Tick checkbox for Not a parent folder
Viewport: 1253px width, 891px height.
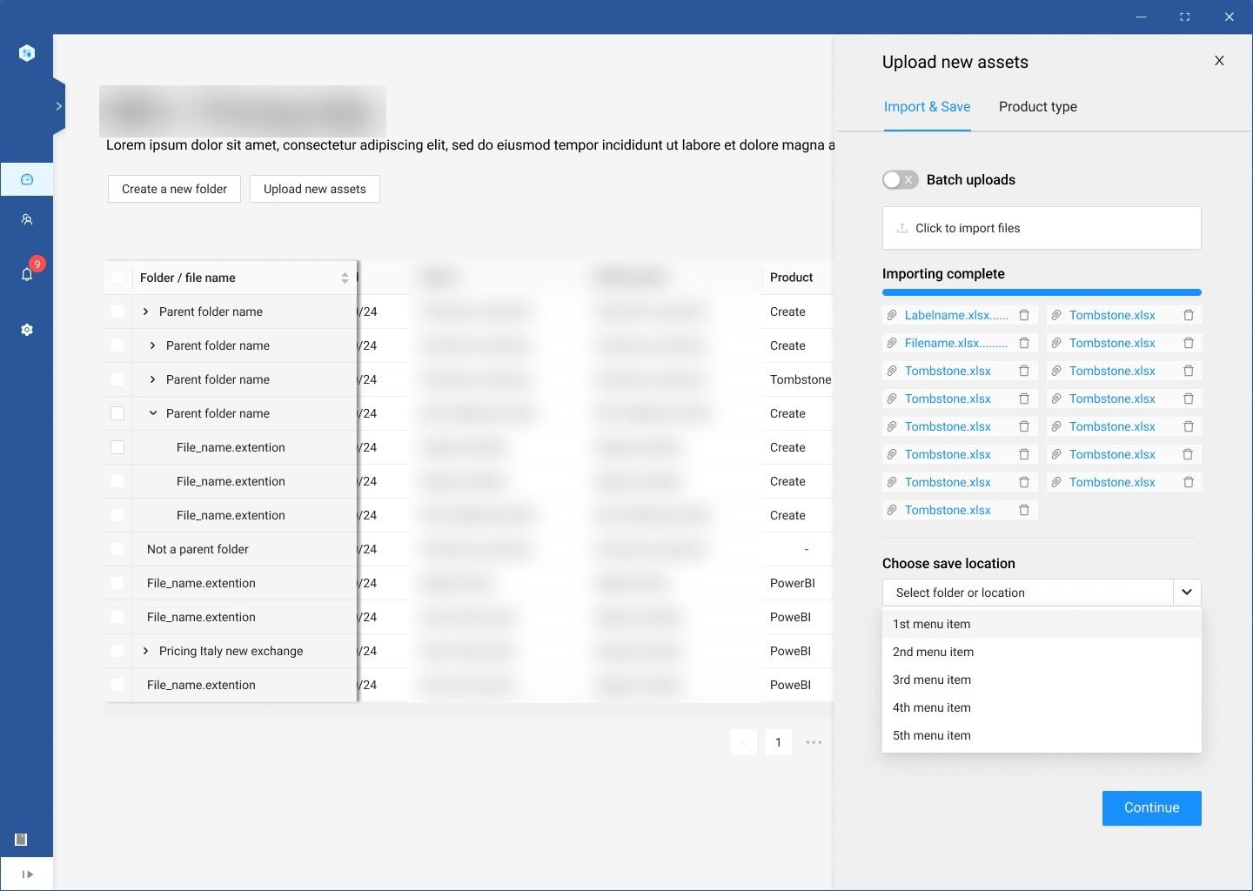117,549
